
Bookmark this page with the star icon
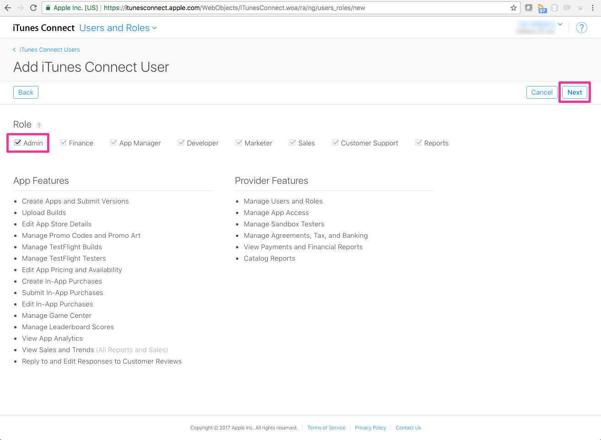tap(514, 8)
